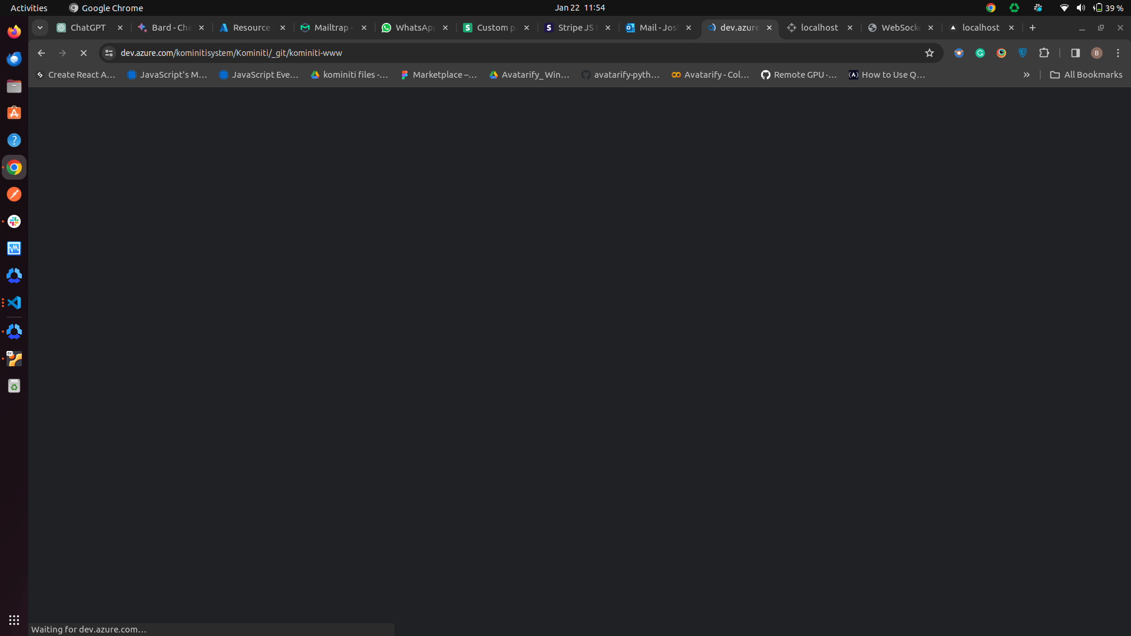Screen dimensions: 1131x636
Task: Bookmark this page with star icon
Action: [930, 53]
